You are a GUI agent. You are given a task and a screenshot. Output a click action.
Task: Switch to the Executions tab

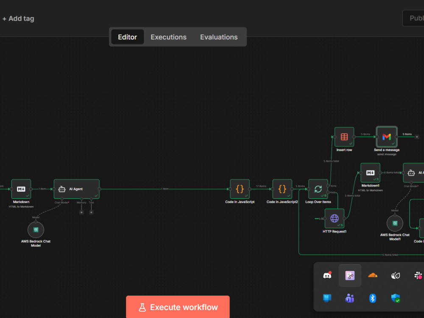pos(168,37)
